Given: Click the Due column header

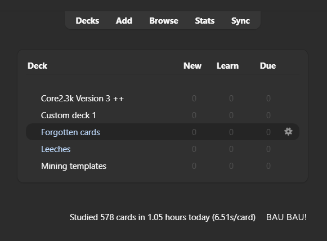Looking at the screenshot, I should (268, 66).
